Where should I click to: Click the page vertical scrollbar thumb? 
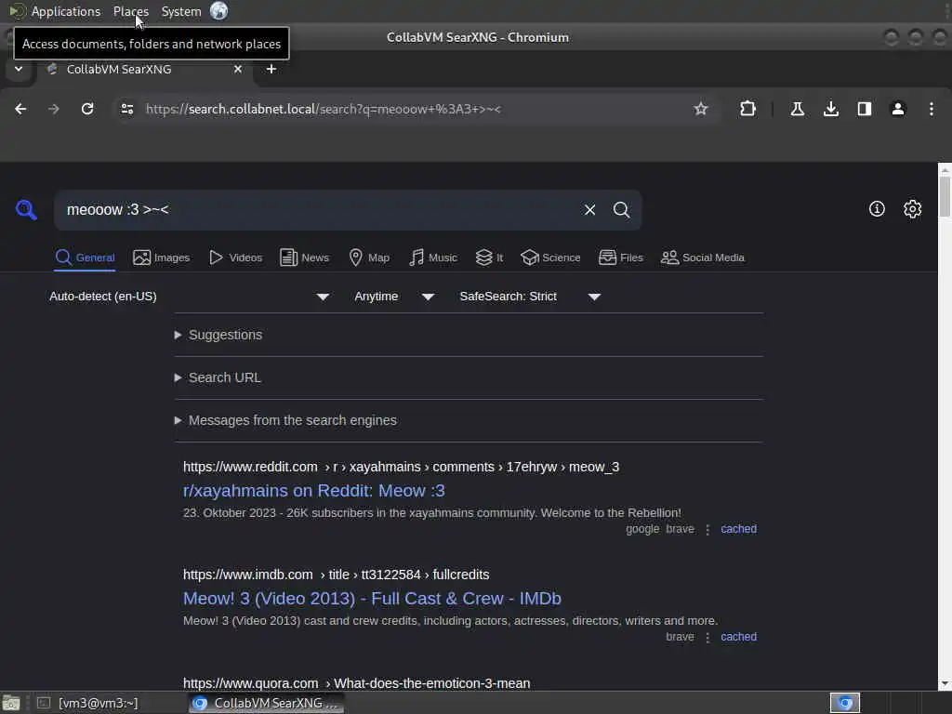coord(945,196)
